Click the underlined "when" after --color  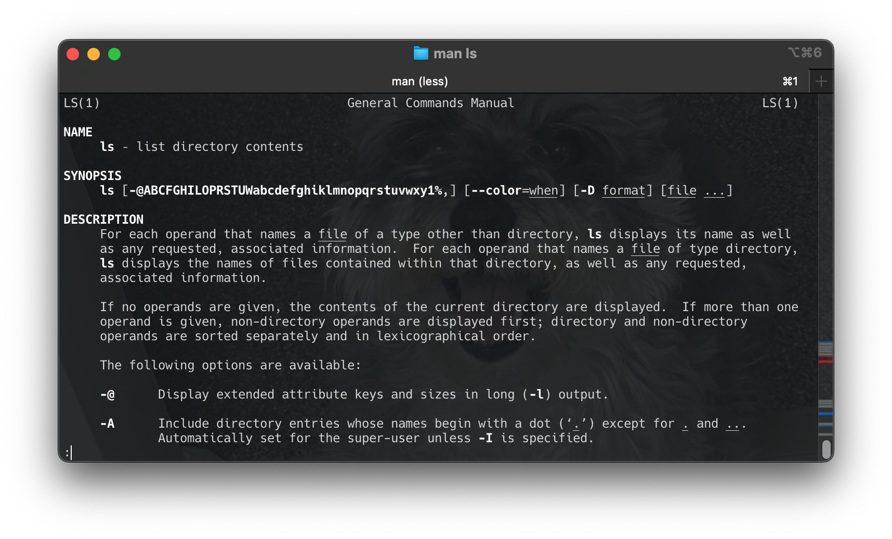(543, 190)
